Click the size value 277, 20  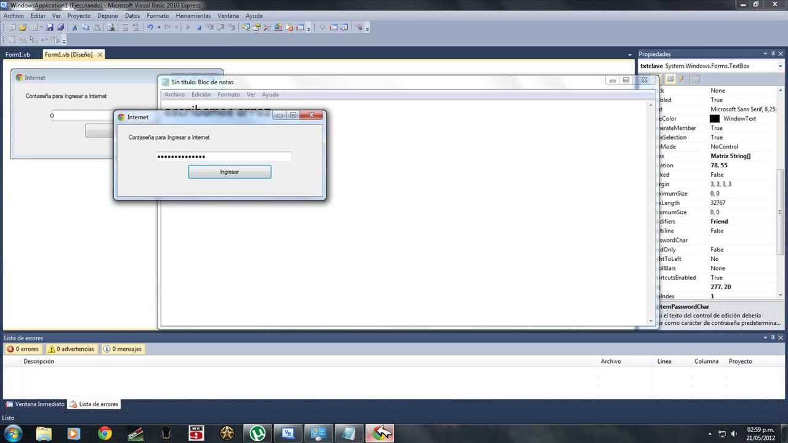[721, 287]
